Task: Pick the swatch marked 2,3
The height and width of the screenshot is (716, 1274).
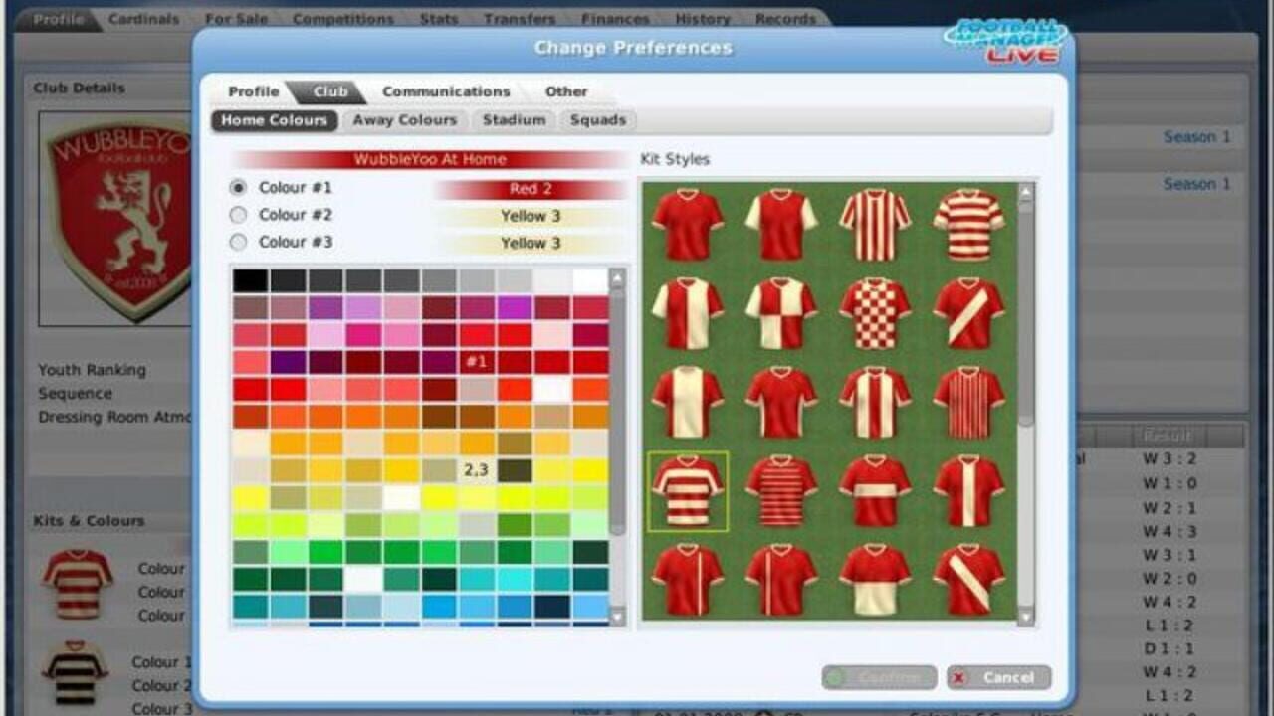Action: (x=477, y=470)
